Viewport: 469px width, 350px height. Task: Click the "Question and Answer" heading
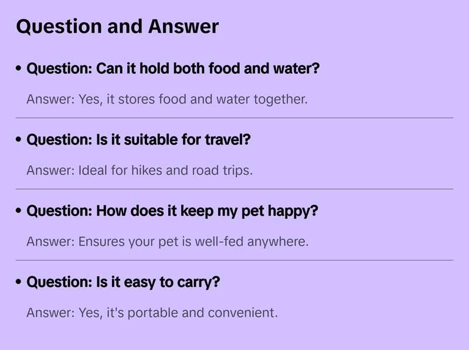(x=117, y=26)
